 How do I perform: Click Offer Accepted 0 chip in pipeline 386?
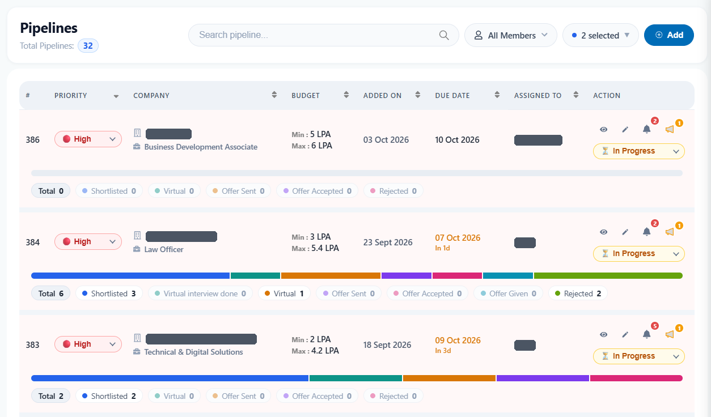click(x=317, y=191)
